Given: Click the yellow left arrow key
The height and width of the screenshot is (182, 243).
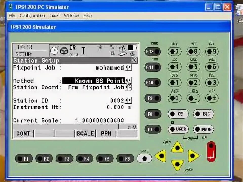Looking at the screenshot, I should 161,156.
